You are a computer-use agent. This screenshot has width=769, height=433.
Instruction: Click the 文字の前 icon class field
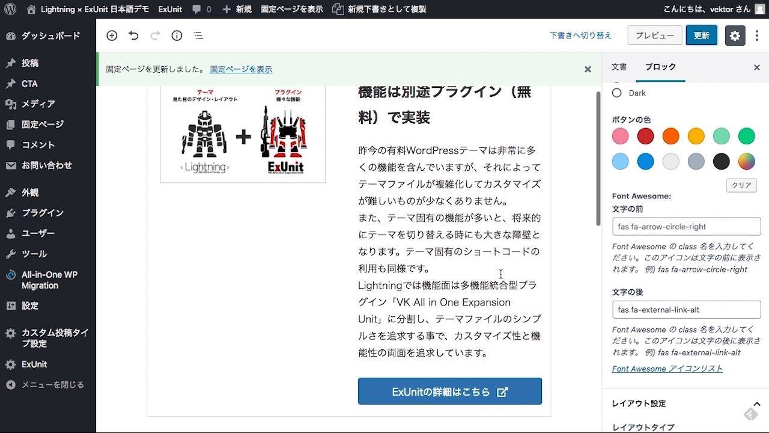[x=686, y=227]
